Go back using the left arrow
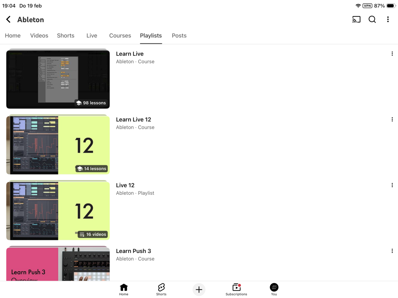The height and width of the screenshot is (298, 398). [x=9, y=20]
